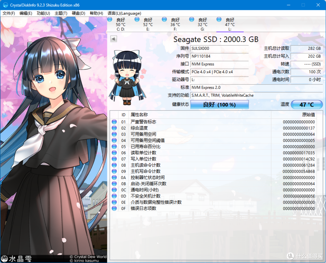Click the 写入单位计数 attribute name

(143, 159)
